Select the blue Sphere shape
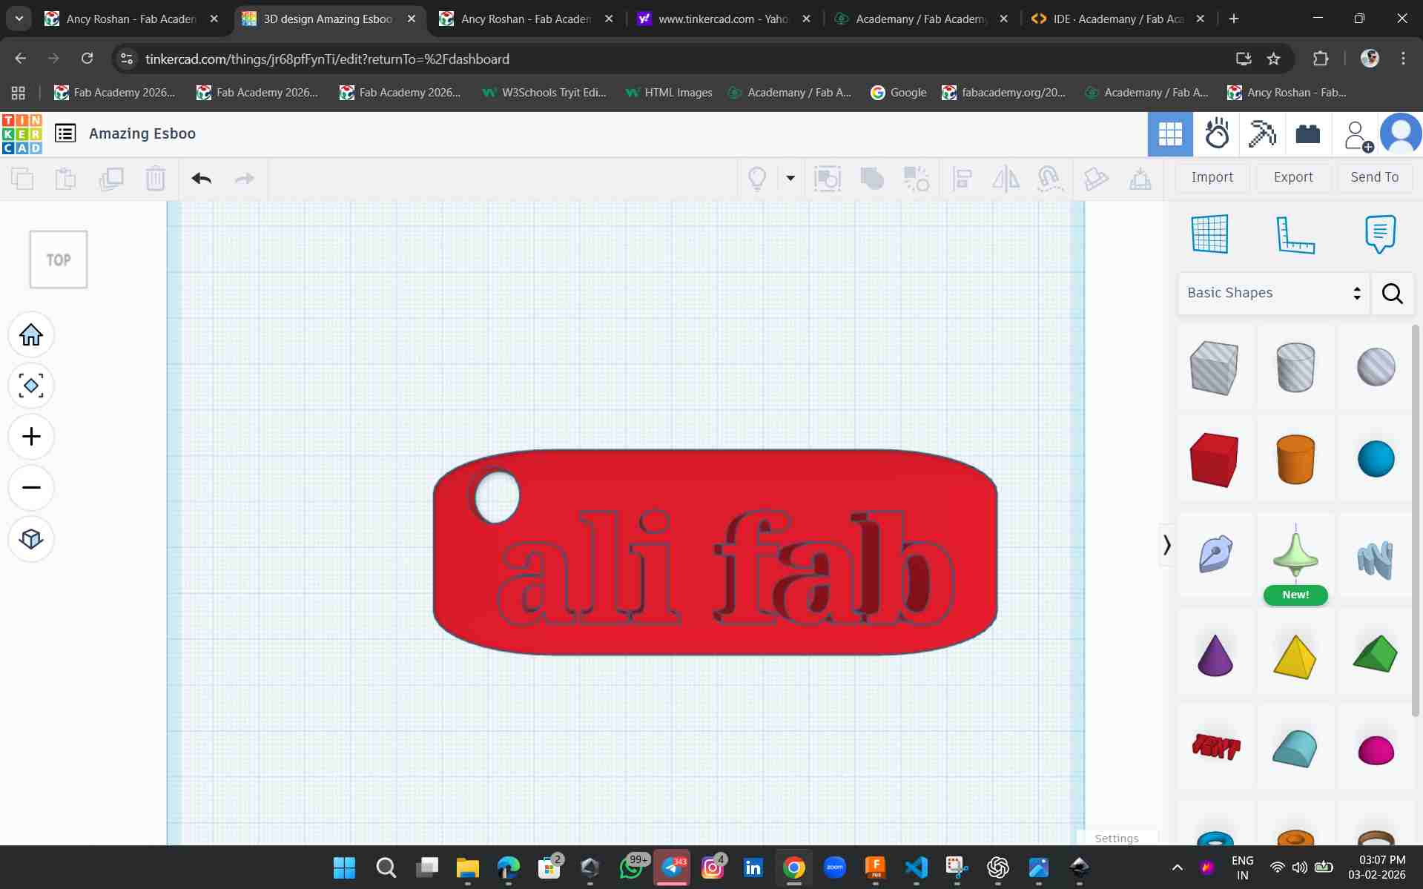The height and width of the screenshot is (889, 1423). (1376, 459)
